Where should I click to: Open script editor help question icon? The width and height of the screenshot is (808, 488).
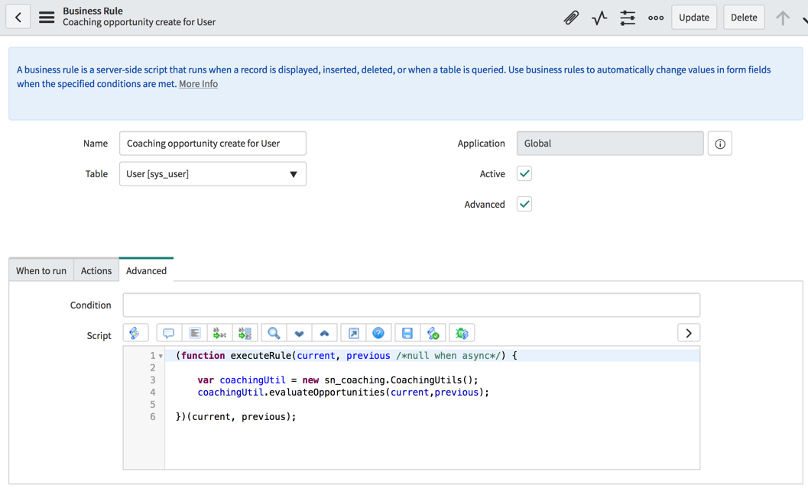[378, 333]
